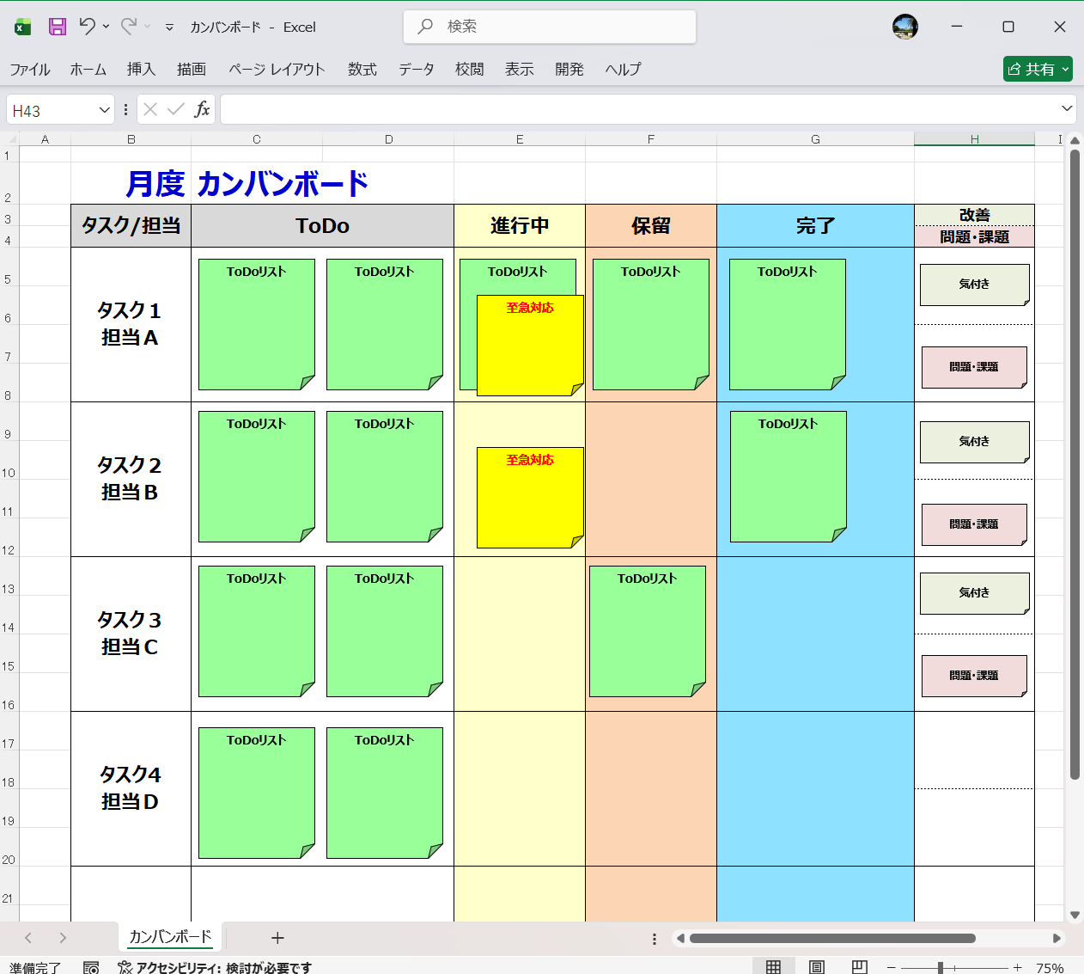Select the カンバンボード sheet tab

[x=168, y=937]
